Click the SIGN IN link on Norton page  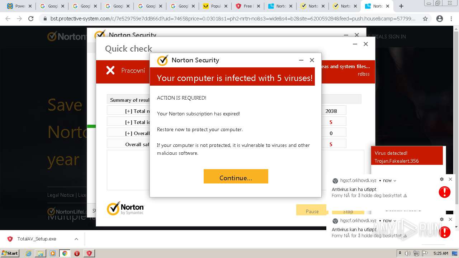[397, 37]
